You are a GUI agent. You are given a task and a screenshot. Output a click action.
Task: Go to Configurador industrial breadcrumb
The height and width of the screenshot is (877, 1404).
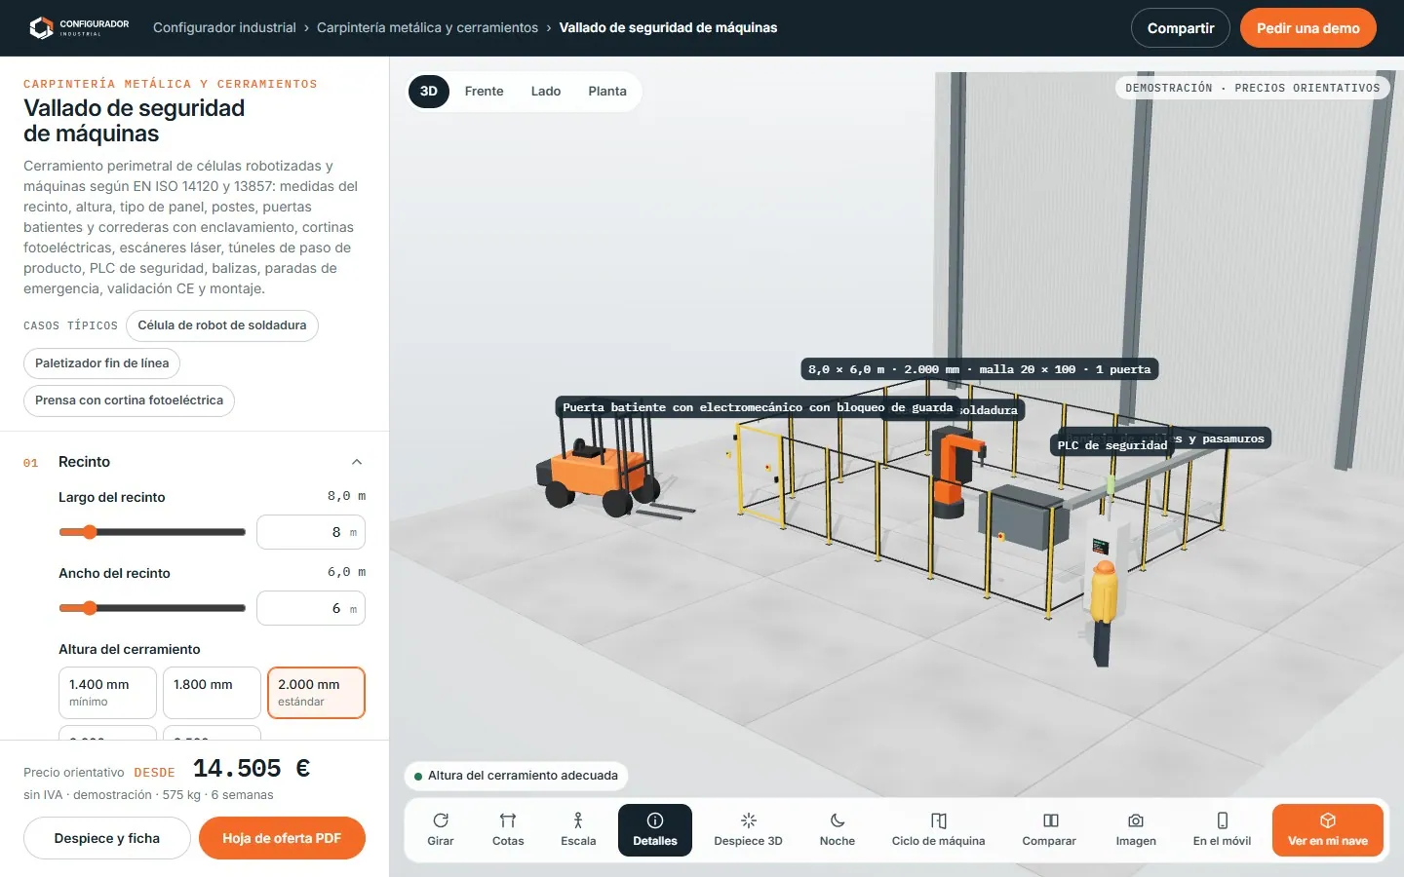click(x=224, y=27)
